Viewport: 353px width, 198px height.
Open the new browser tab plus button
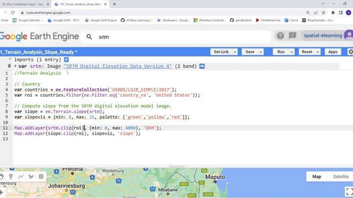[x=114, y=4]
